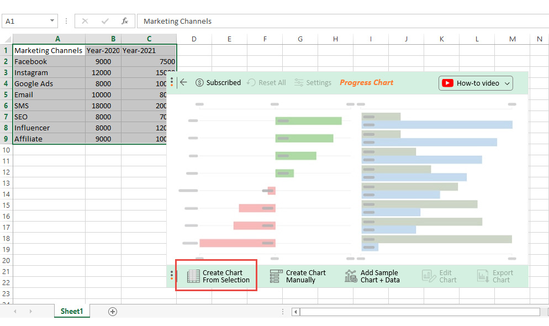Confirm entry with the formula bar checkmark
This screenshot has height=326, width=549.
(x=106, y=21)
